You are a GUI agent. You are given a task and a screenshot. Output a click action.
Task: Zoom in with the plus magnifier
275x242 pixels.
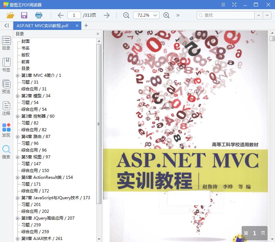click(166, 15)
